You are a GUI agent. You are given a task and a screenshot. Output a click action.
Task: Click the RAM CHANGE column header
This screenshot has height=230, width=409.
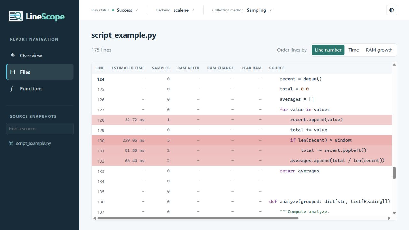[x=220, y=68]
